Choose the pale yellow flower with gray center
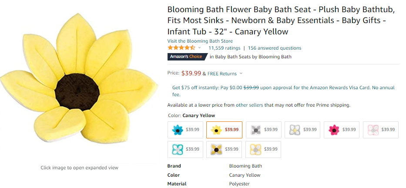Image resolution: width=406 pixels, height=188 pixels. [263, 149]
